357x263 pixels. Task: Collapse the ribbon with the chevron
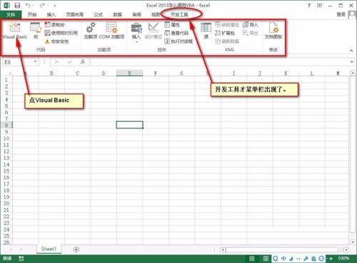click(351, 51)
